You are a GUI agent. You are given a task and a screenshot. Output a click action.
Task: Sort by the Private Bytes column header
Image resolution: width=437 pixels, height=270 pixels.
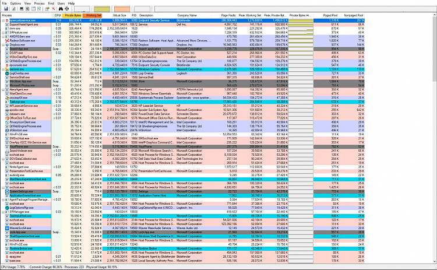[x=72, y=15]
